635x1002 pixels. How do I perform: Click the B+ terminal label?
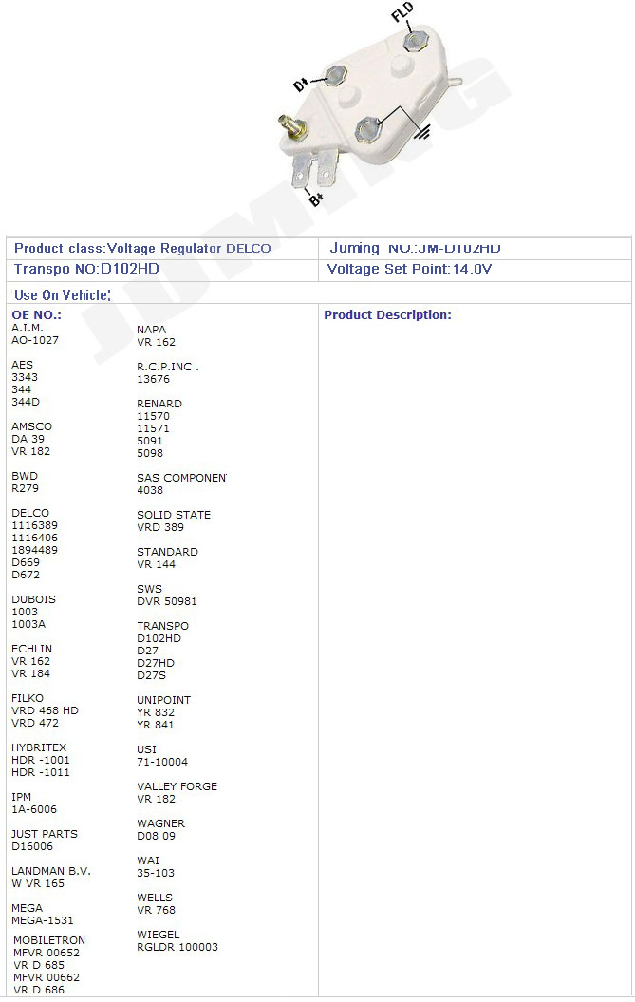pyautogui.click(x=316, y=199)
